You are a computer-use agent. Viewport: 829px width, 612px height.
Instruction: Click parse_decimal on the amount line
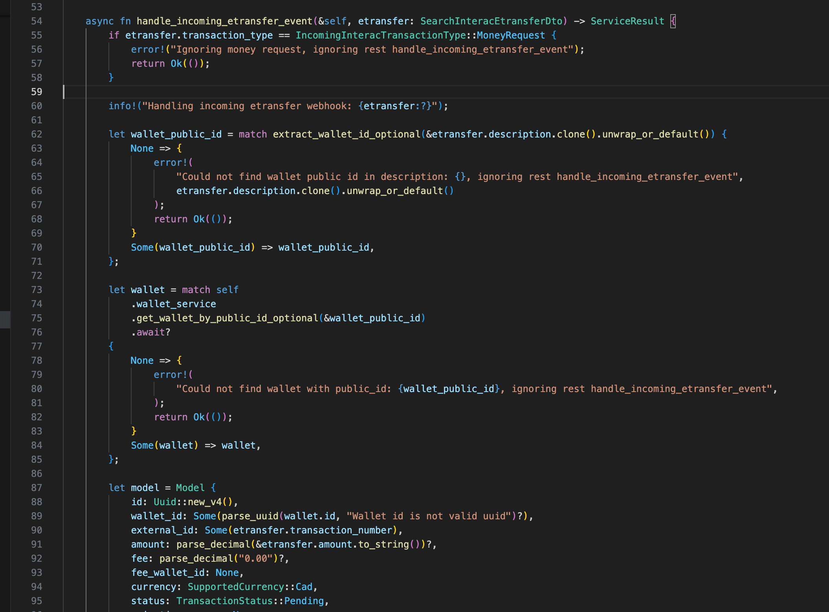point(213,544)
